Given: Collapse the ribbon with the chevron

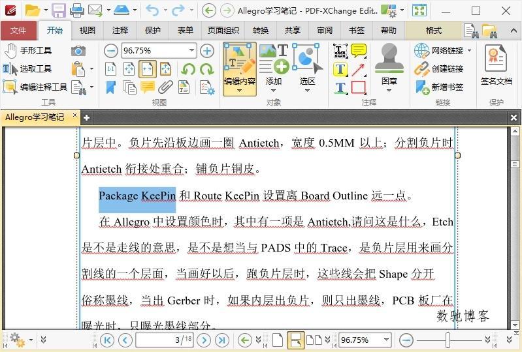Looking at the screenshot, I should click(x=514, y=31).
